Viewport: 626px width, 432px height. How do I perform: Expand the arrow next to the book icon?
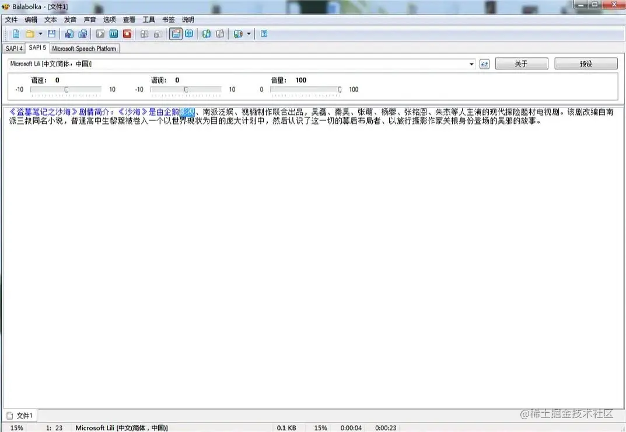249,34
